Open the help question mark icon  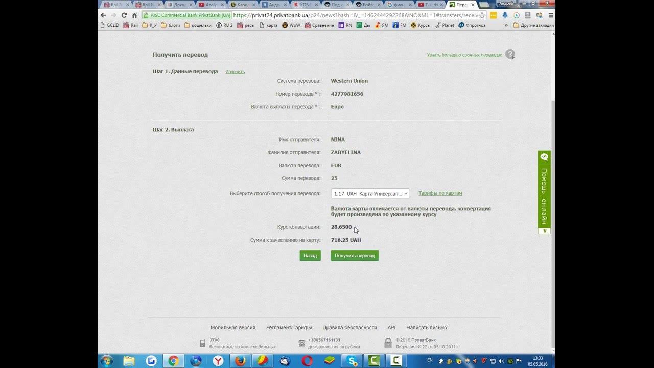pos(510,54)
